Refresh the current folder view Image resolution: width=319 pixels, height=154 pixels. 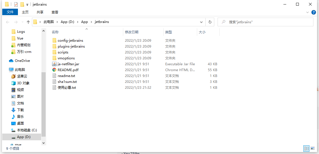pyautogui.click(x=210, y=22)
